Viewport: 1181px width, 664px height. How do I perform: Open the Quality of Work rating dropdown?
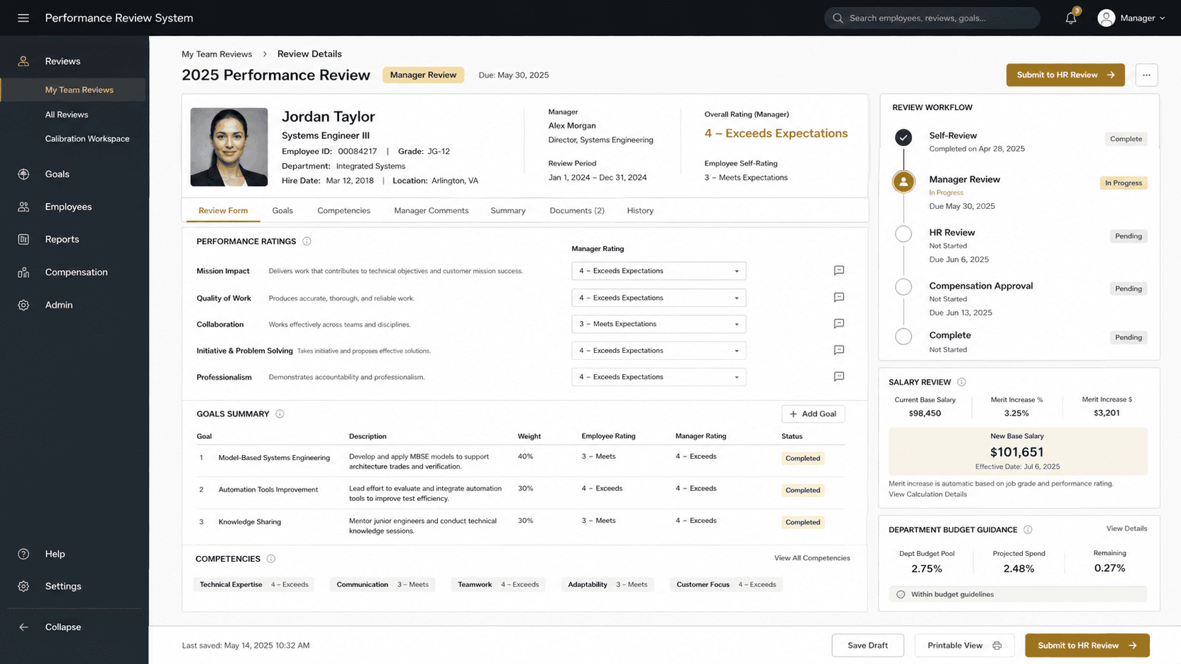658,298
